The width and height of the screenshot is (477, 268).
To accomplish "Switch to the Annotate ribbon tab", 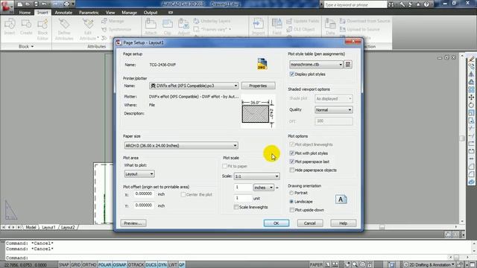I will [63, 13].
